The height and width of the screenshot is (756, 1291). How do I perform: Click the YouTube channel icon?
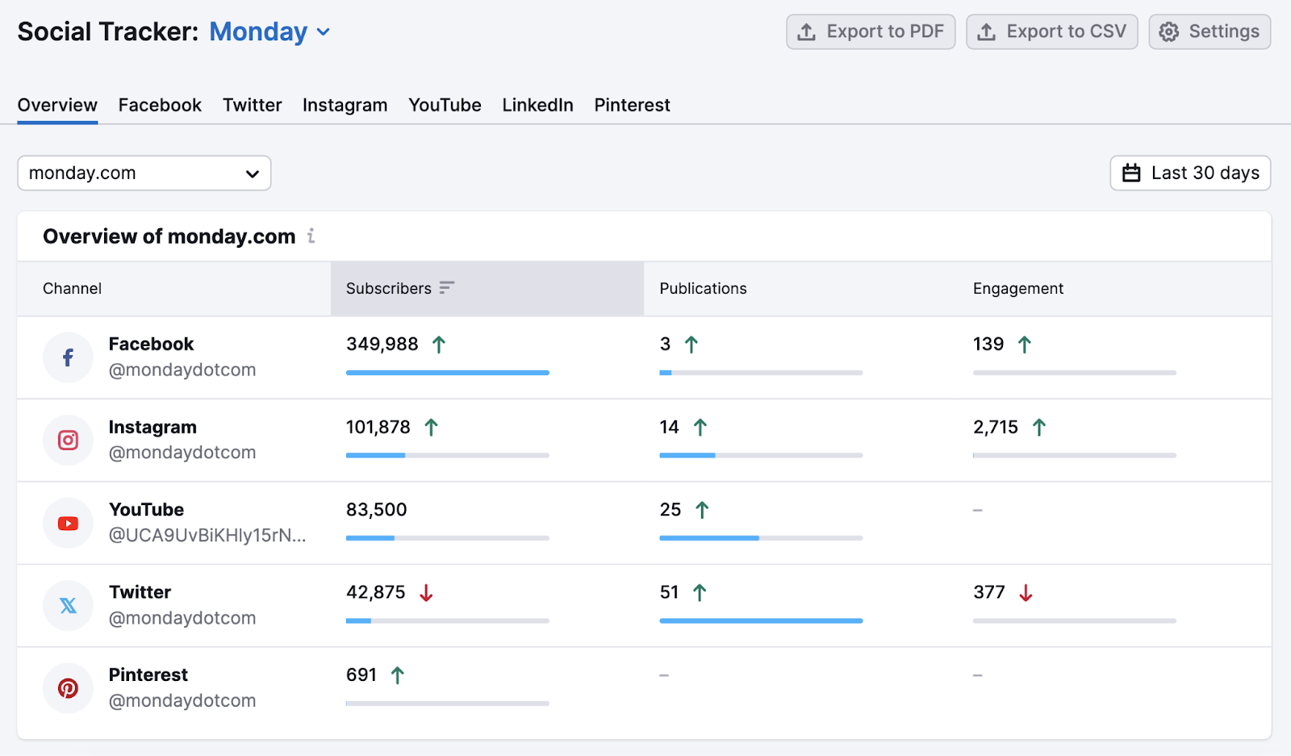(x=68, y=523)
